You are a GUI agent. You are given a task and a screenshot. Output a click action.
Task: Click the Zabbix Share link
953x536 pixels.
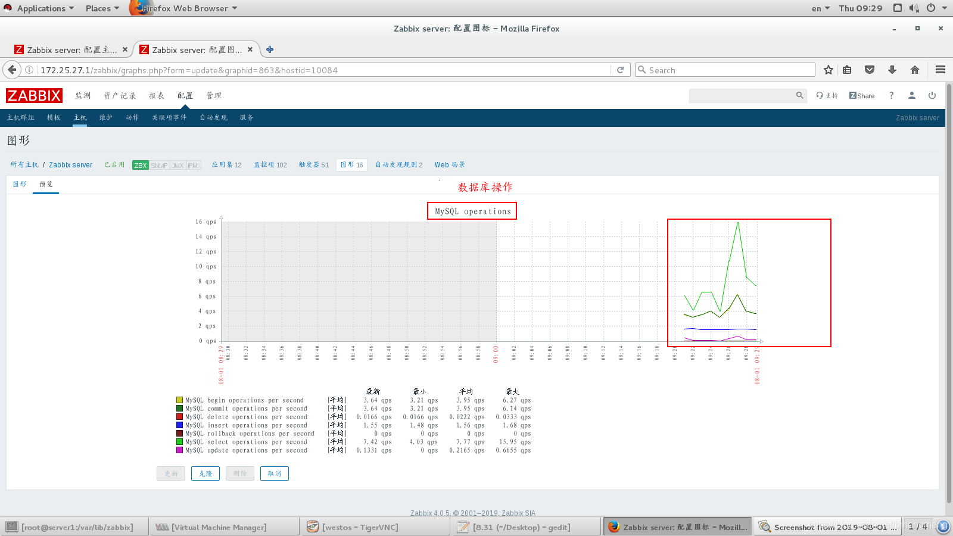pos(862,95)
